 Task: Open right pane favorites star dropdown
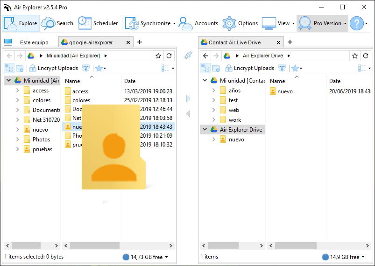coord(297,68)
